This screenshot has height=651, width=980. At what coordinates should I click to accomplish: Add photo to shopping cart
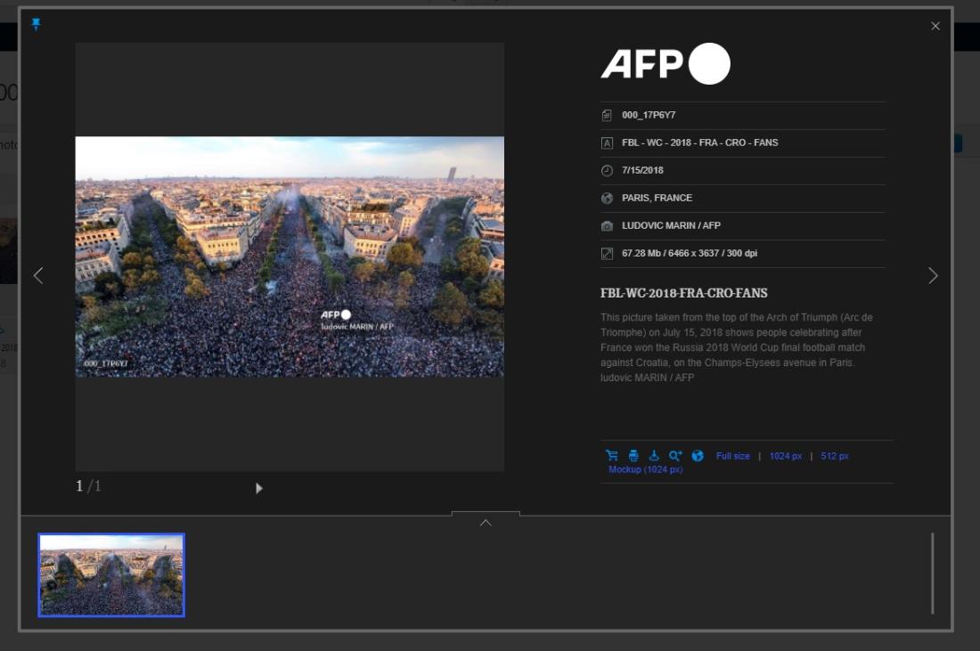pos(612,455)
